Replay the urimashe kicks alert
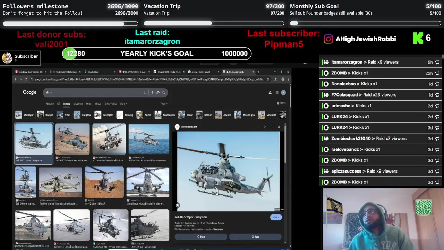Image resolution: width=444 pixels, height=250 pixels. 437,106
